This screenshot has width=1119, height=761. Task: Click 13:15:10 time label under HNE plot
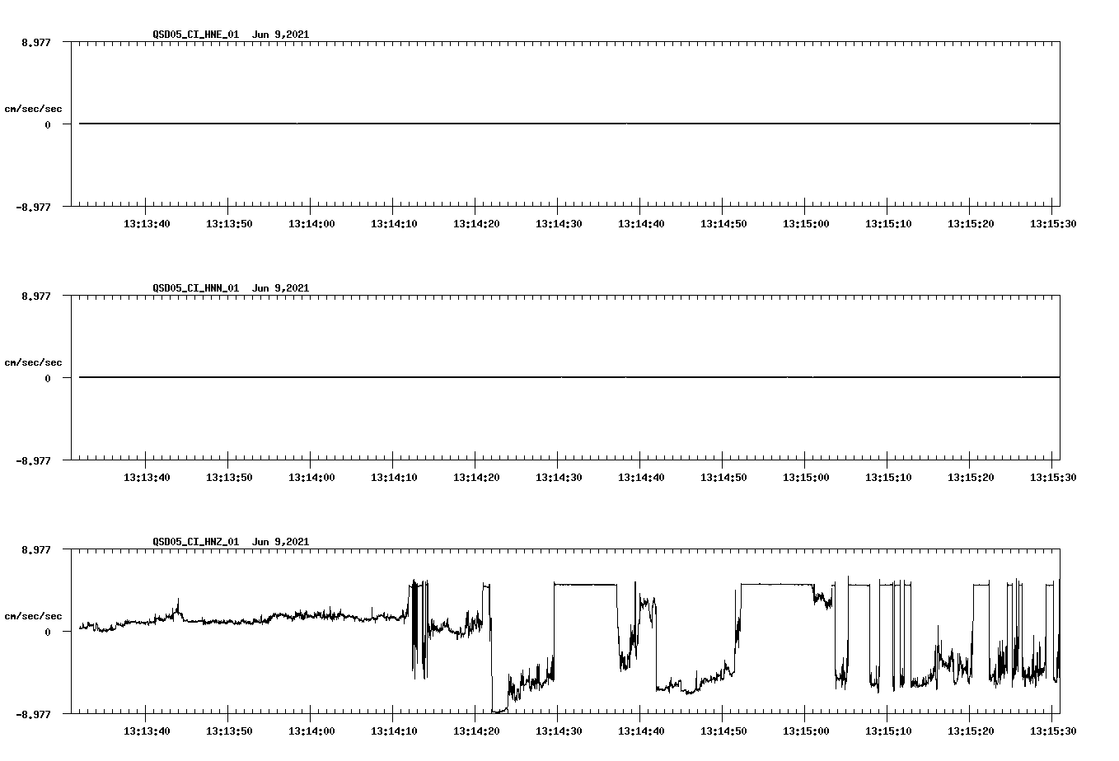click(x=888, y=224)
